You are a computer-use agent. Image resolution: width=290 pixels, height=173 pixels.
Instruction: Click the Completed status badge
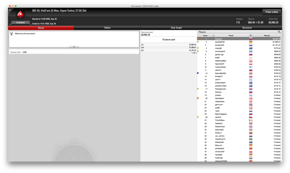point(20,22)
